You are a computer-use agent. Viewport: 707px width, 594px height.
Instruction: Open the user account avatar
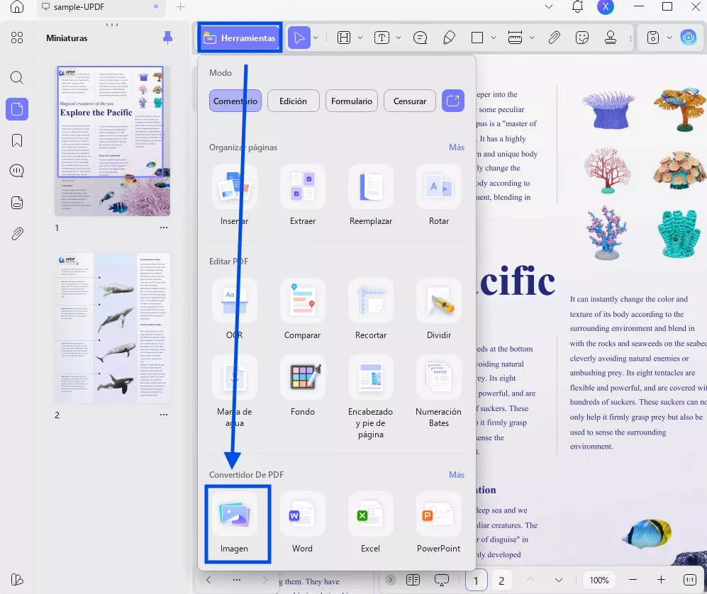[606, 7]
